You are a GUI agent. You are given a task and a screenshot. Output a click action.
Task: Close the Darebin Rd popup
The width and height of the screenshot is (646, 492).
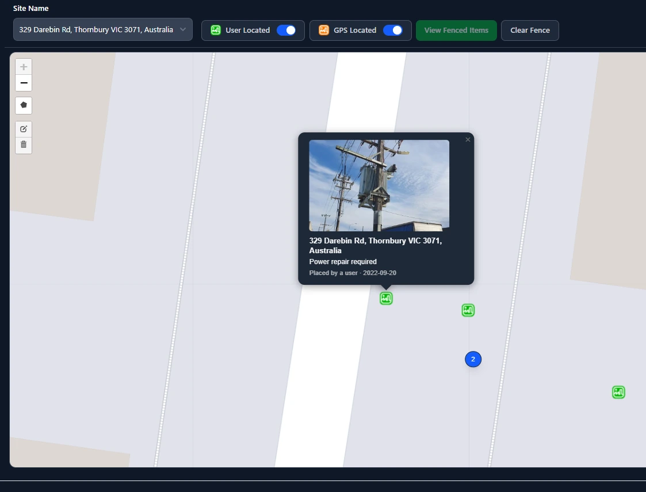[x=468, y=140]
